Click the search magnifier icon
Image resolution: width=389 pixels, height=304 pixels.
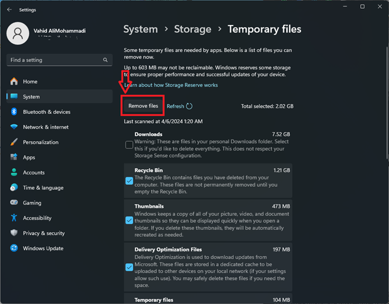tap(105, 60)
